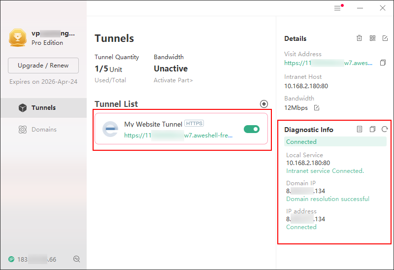Click Upgrade / Renew button
This screenshot has height=270, width=394.
(43, 66)
